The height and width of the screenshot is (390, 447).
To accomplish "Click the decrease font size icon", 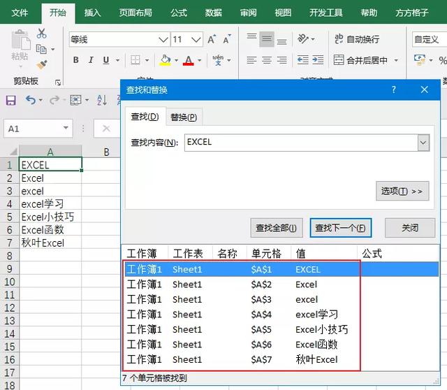I will coord(227,39).
